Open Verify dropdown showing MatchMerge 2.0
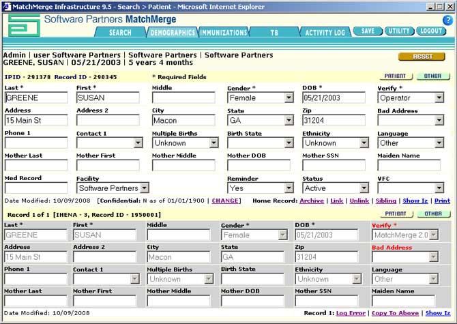This screenshot has width=457, height=324. (434, 235)
